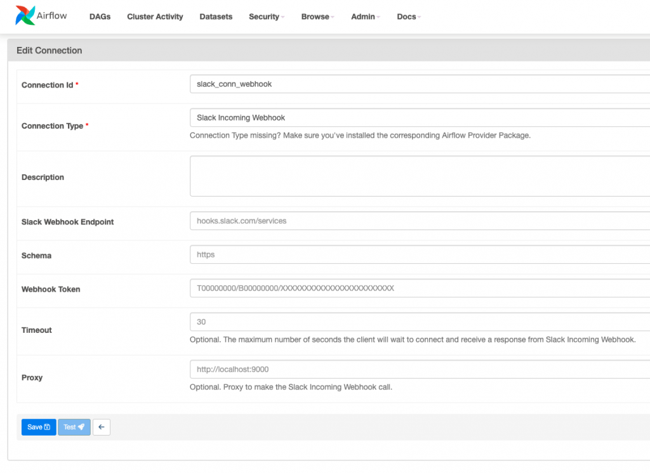650x473 pixels.
Task: Click the Edit Connection panel heading
Action: 50,50
